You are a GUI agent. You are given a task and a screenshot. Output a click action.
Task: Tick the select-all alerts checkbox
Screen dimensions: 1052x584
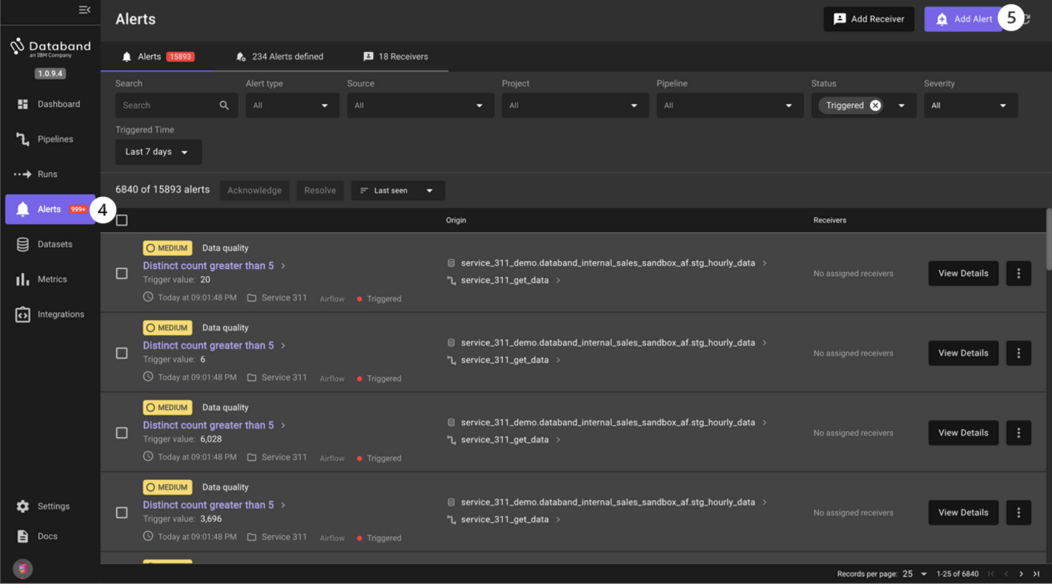pyautogui.click(x=122, y=220)
